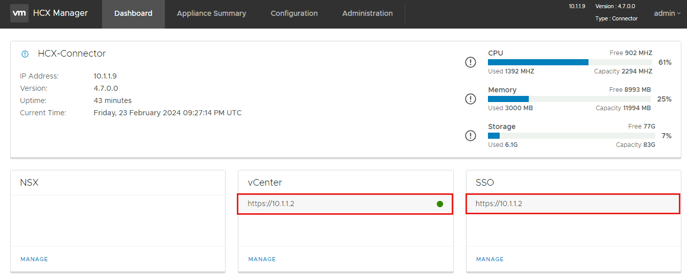The height and width of the screenshot is (278, 687).
Task: Select the SSO https://10.1.1.2 entry
Action: (x=573, y=204)
